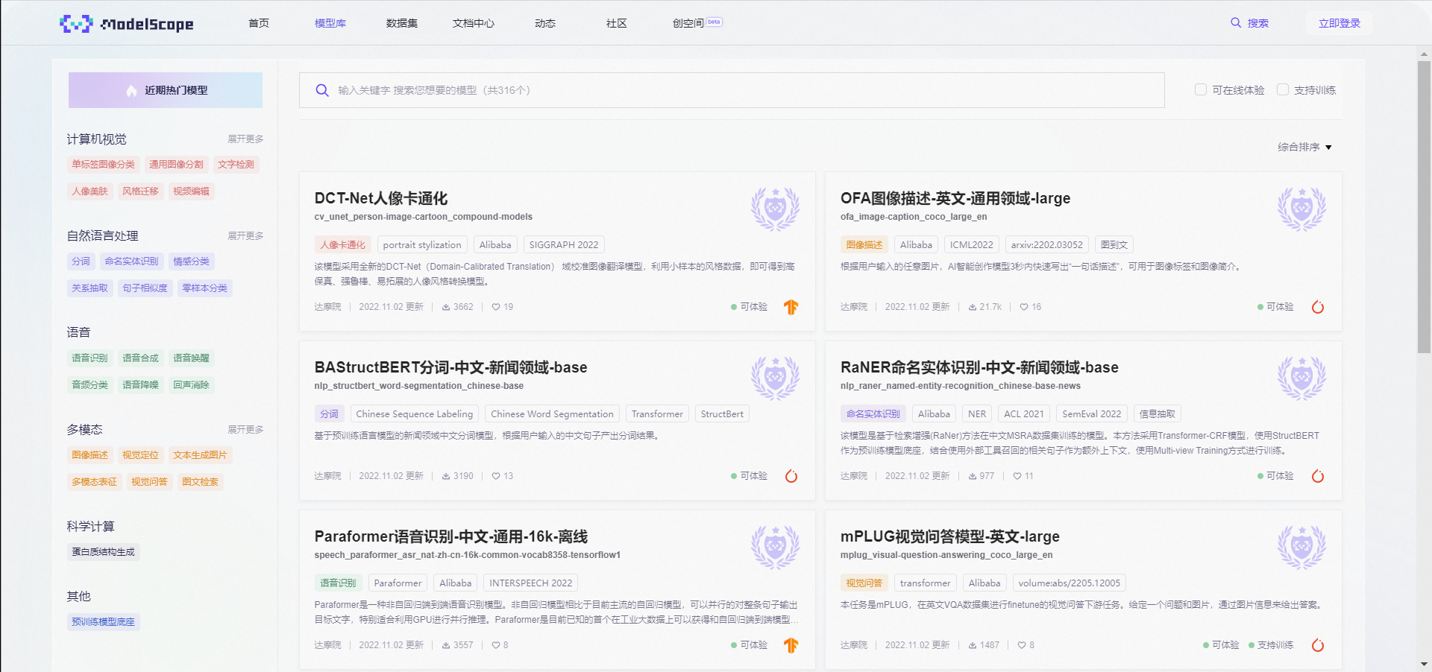This screenshot has width=1432, height=672.
Task: Click the heart icon on the RaNER card
Action: (x=1017, y=476)
